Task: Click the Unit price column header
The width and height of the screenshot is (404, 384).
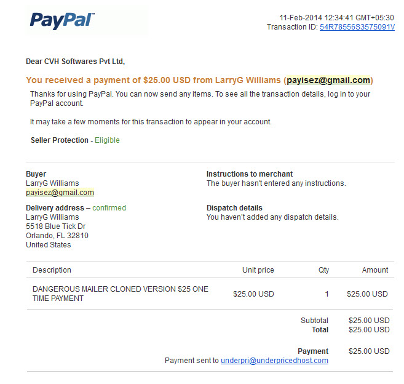Action: point(258,270)
